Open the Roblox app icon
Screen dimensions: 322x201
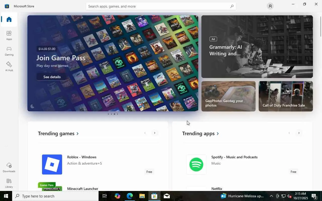click(x=52, y=165)
